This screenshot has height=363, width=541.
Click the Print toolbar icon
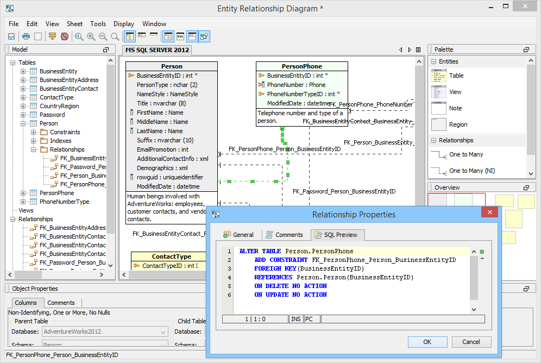[26, 36]
